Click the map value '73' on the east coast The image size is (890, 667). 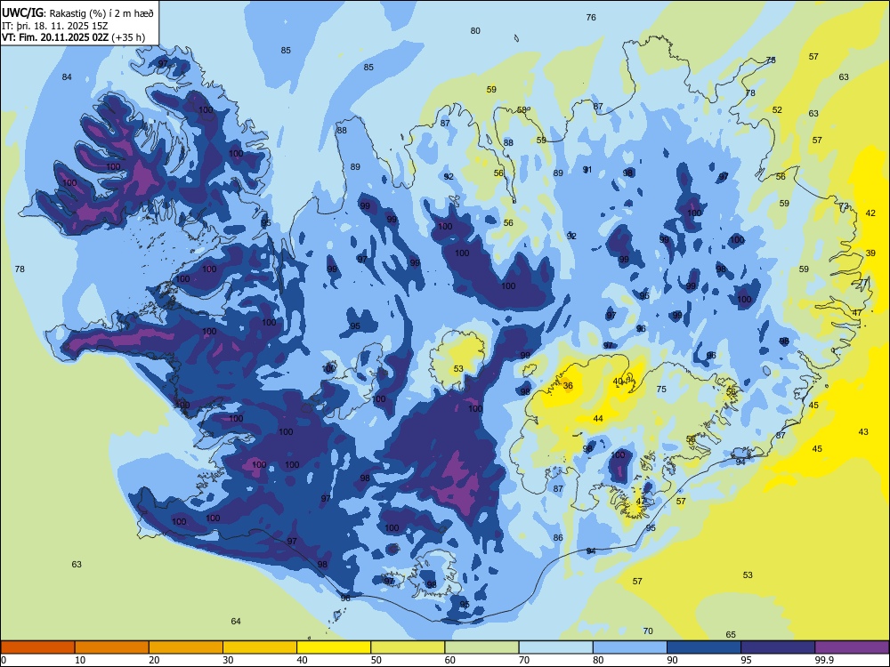coord(844,206)
